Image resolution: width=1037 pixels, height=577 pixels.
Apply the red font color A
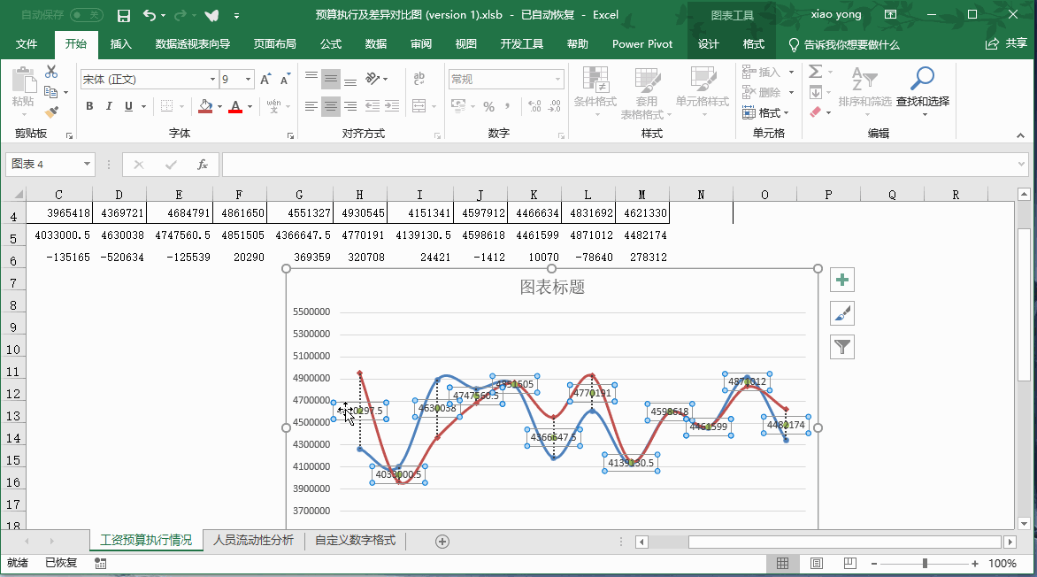235,106
